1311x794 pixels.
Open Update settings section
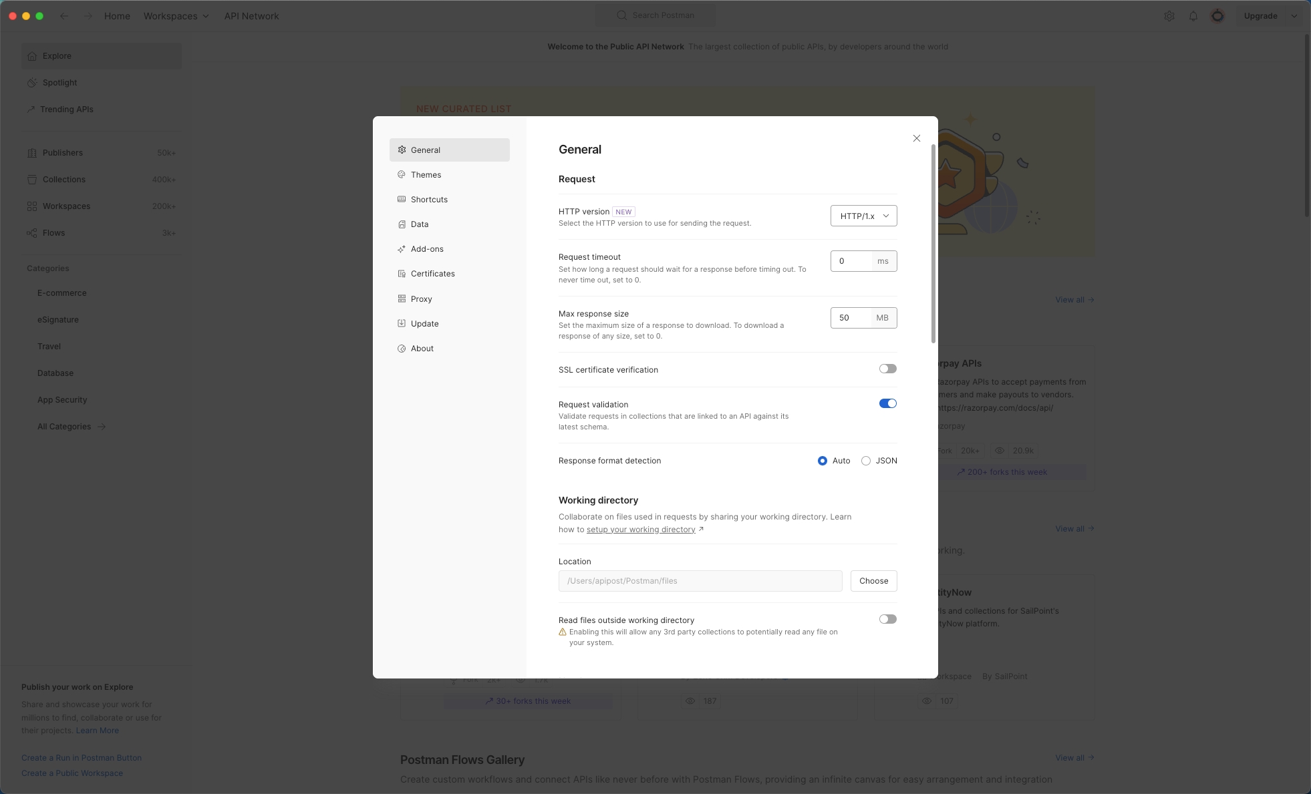[x=449, y=324]
